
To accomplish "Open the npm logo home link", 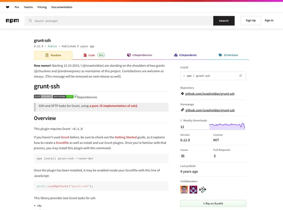I will click(x=12, y=21).
